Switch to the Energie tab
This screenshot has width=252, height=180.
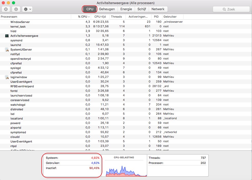[x=126, y=9]
